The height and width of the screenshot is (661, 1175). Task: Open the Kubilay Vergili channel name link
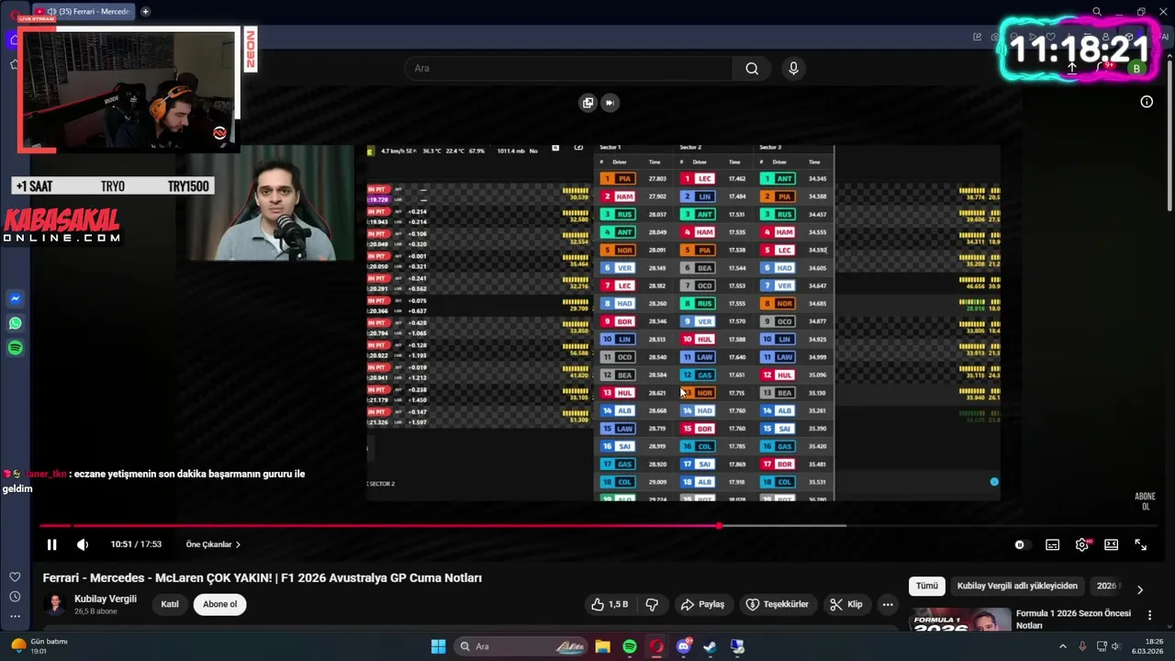pyautogui.click(x=106, y=599)
